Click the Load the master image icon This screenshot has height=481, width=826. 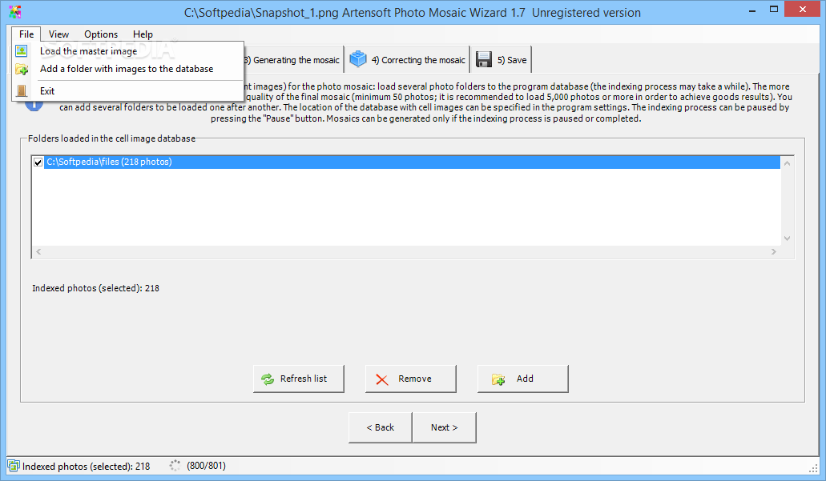[x=21, y=51]
